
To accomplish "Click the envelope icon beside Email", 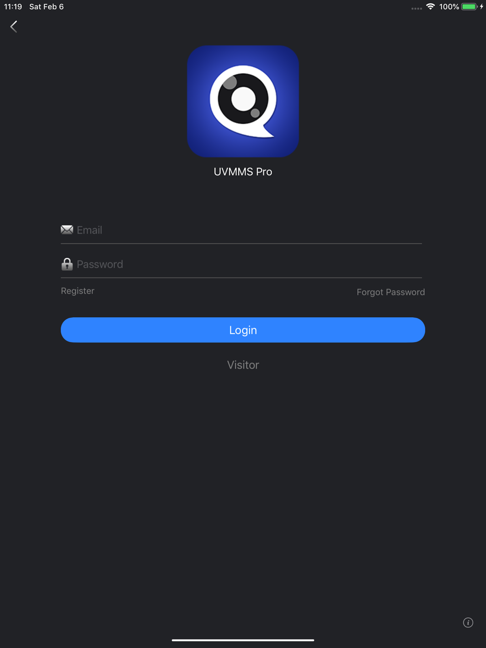I will point(67,230).
